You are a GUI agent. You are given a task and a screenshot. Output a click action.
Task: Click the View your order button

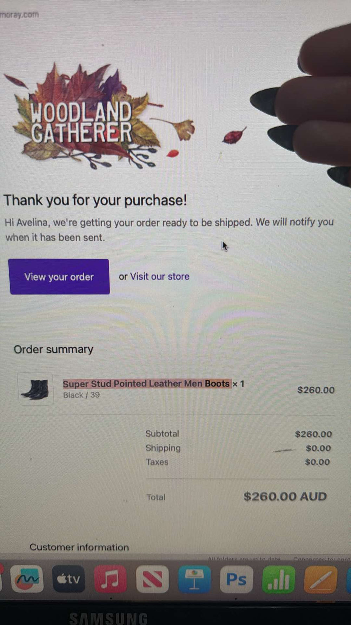[59, 277]
